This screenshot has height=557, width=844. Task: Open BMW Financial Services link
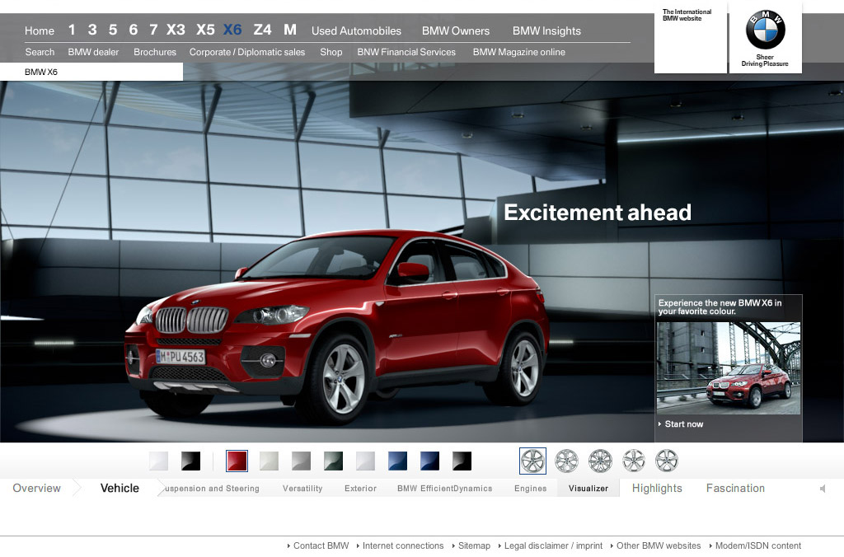point(406,52)
